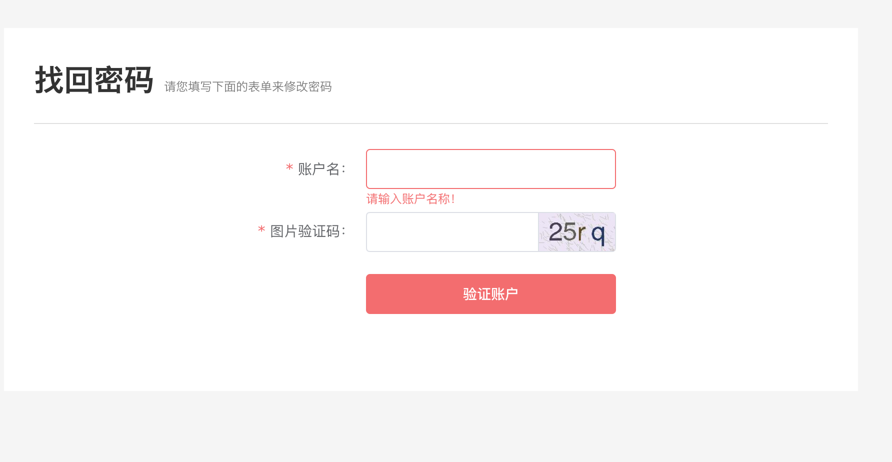Viewport: 892px width, 462px height.
Task: Click the character 码 in the heading
Action: click(x=138, y=80)
